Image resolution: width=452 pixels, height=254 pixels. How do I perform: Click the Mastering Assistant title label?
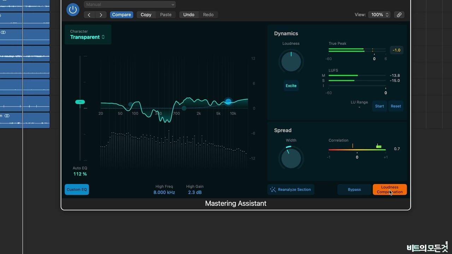click(x=236, y=204)
